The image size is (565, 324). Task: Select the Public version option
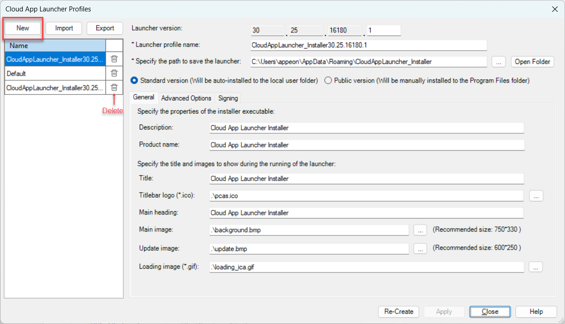328,80
